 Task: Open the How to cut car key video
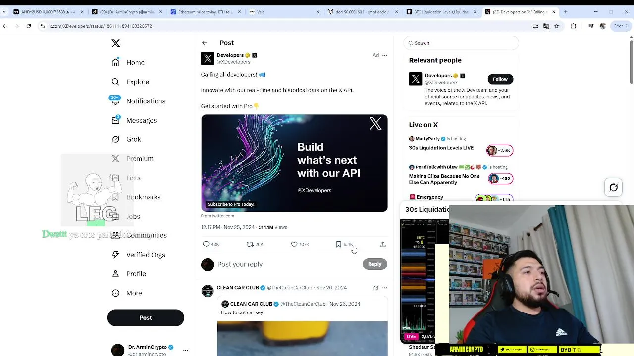(302, 339)
